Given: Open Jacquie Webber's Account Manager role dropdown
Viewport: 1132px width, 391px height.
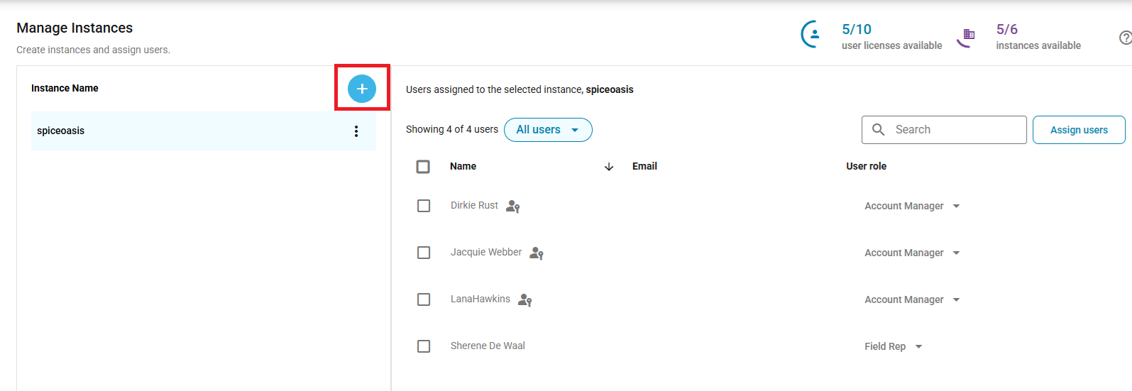Looking at the screenshot, I should [x=912, y=253].
